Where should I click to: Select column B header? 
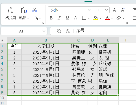46,40
